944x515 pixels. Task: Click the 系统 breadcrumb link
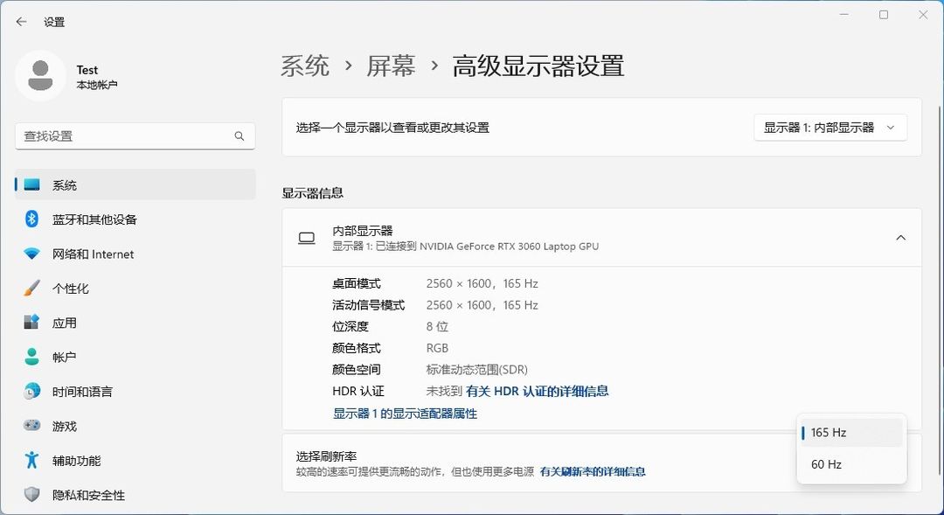click(305, 66)
